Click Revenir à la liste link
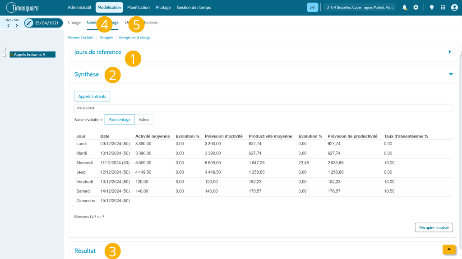This screenshot has width=462, height=259. (x=80, y=38)
